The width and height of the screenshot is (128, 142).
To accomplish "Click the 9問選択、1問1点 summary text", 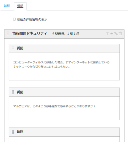I will pos(66,34).
